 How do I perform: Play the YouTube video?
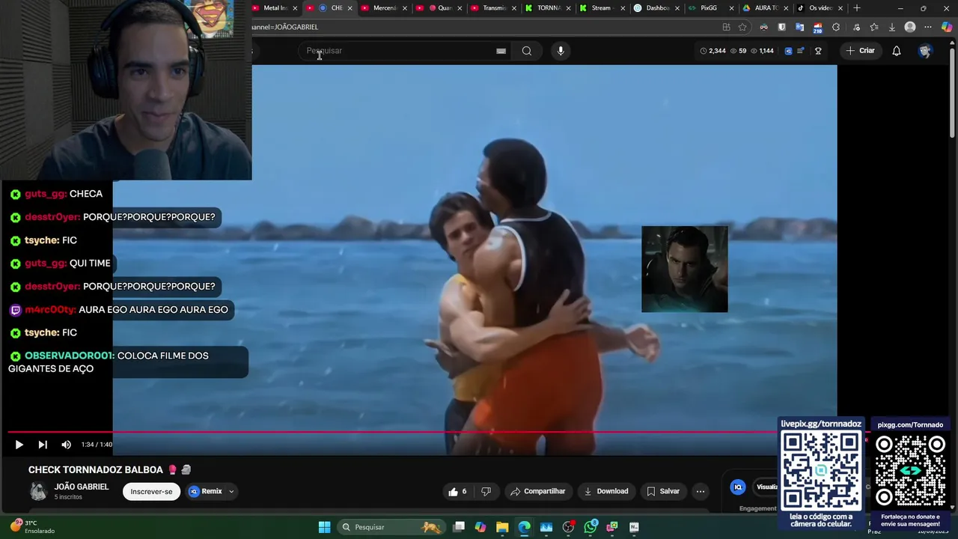point(19,445)
